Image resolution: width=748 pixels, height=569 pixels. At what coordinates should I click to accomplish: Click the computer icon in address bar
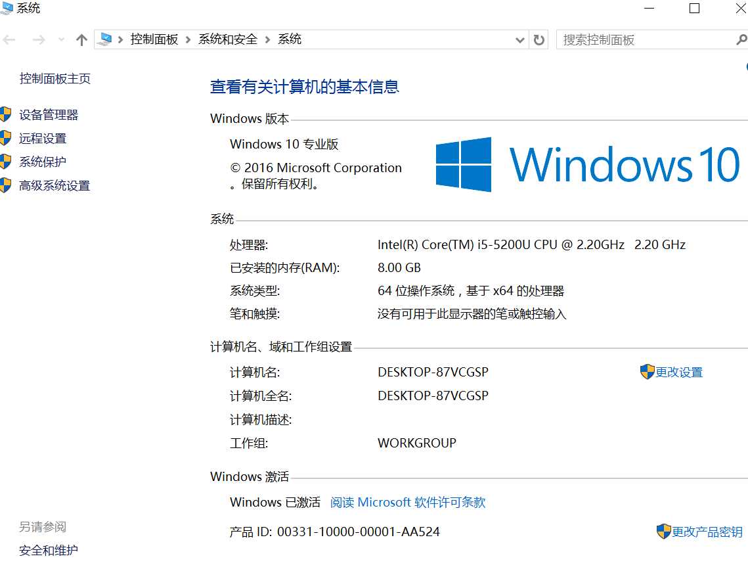coord(105,39)
